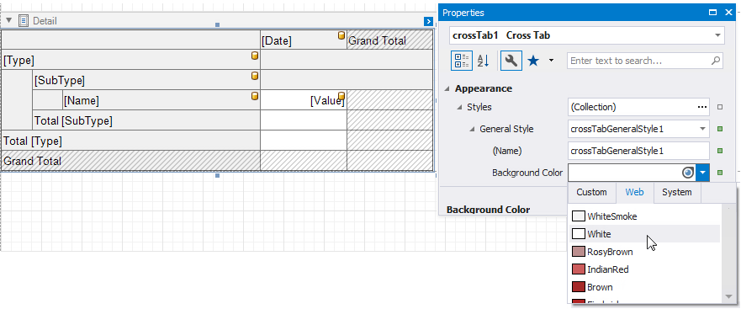Close the Properties panel
Screen dimensions: 741x309
pos(728,13)
